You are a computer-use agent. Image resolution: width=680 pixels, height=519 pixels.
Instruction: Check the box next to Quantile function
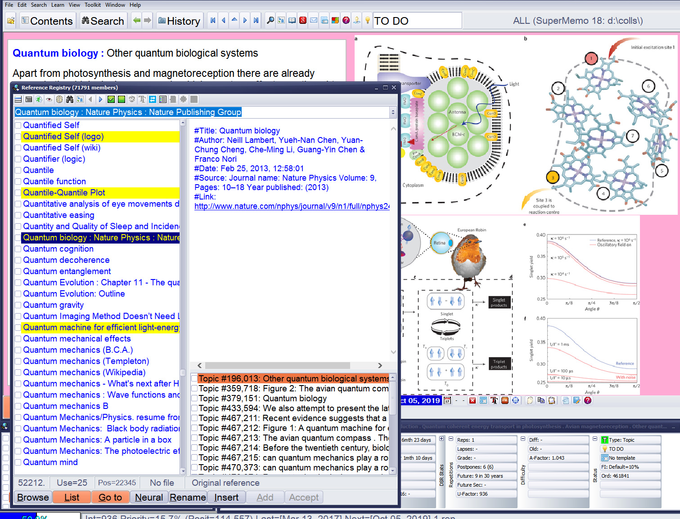tap(18, 182)
